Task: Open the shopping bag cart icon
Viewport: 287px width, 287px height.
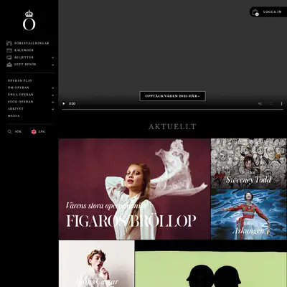Action: (255, 12)
